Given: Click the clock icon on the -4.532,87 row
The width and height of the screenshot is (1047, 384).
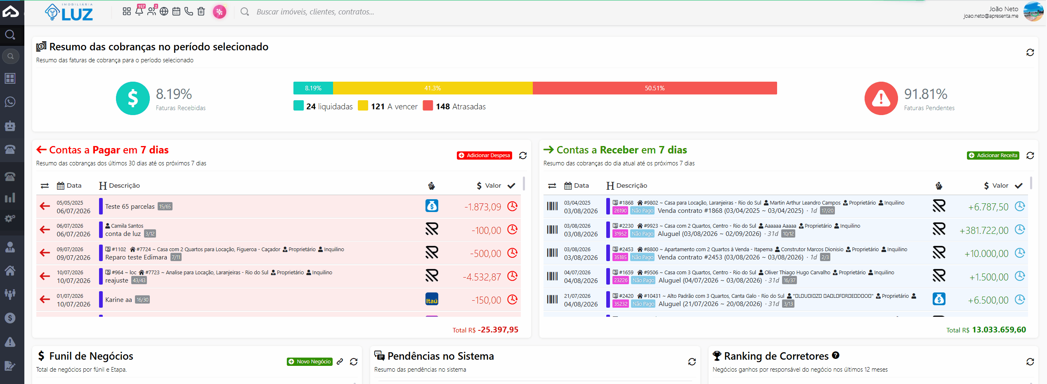Looking at the screenshot, I should (513, 276).
